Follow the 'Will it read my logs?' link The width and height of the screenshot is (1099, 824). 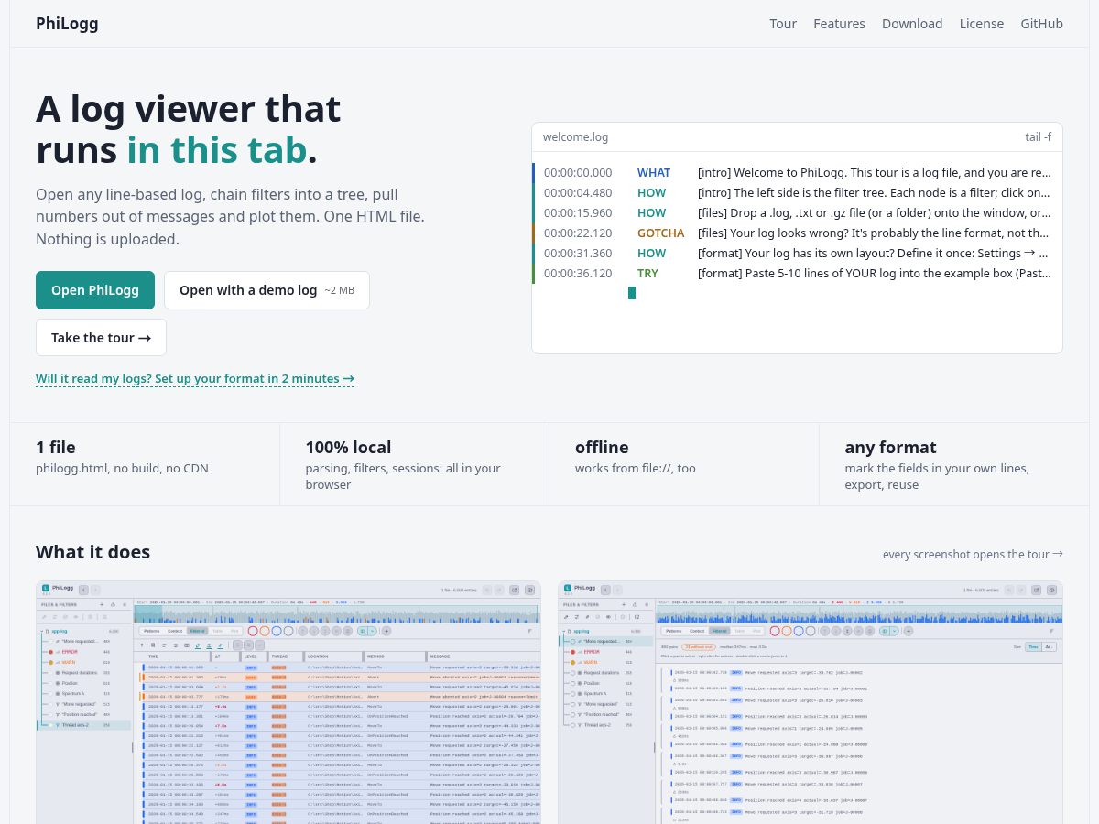click(x=195, y=378)
